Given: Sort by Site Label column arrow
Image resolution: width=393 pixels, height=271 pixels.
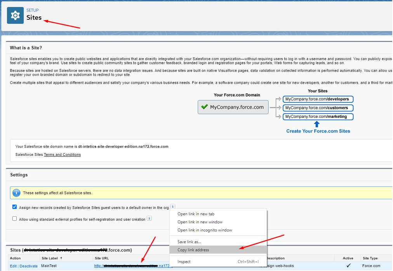Looking at the screenshot, I should 61,258.
